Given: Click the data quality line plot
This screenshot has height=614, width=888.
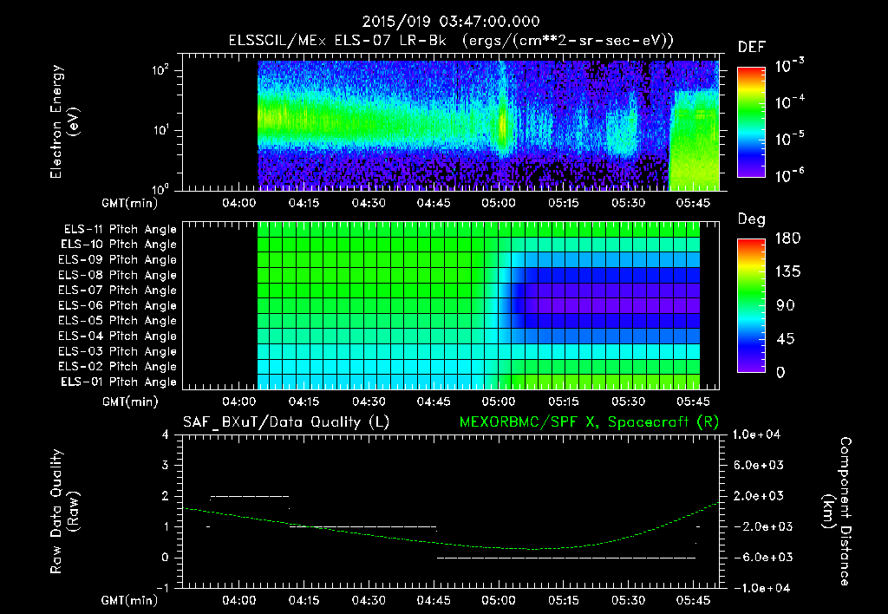Looking at the screenshot, I should [451, 512].
